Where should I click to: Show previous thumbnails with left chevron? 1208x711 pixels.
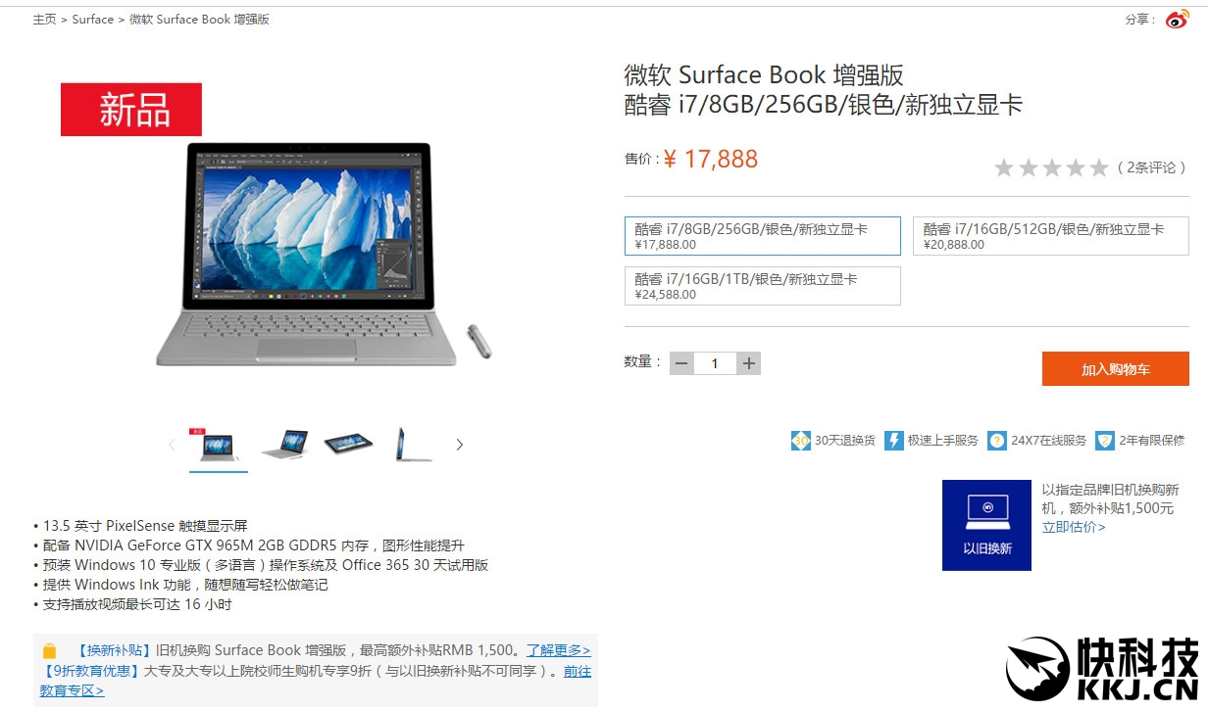coord(172,445)
